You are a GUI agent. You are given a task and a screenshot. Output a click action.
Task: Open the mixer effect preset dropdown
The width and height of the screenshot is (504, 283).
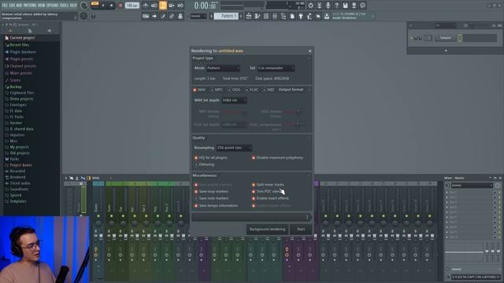tap(472, 186)
